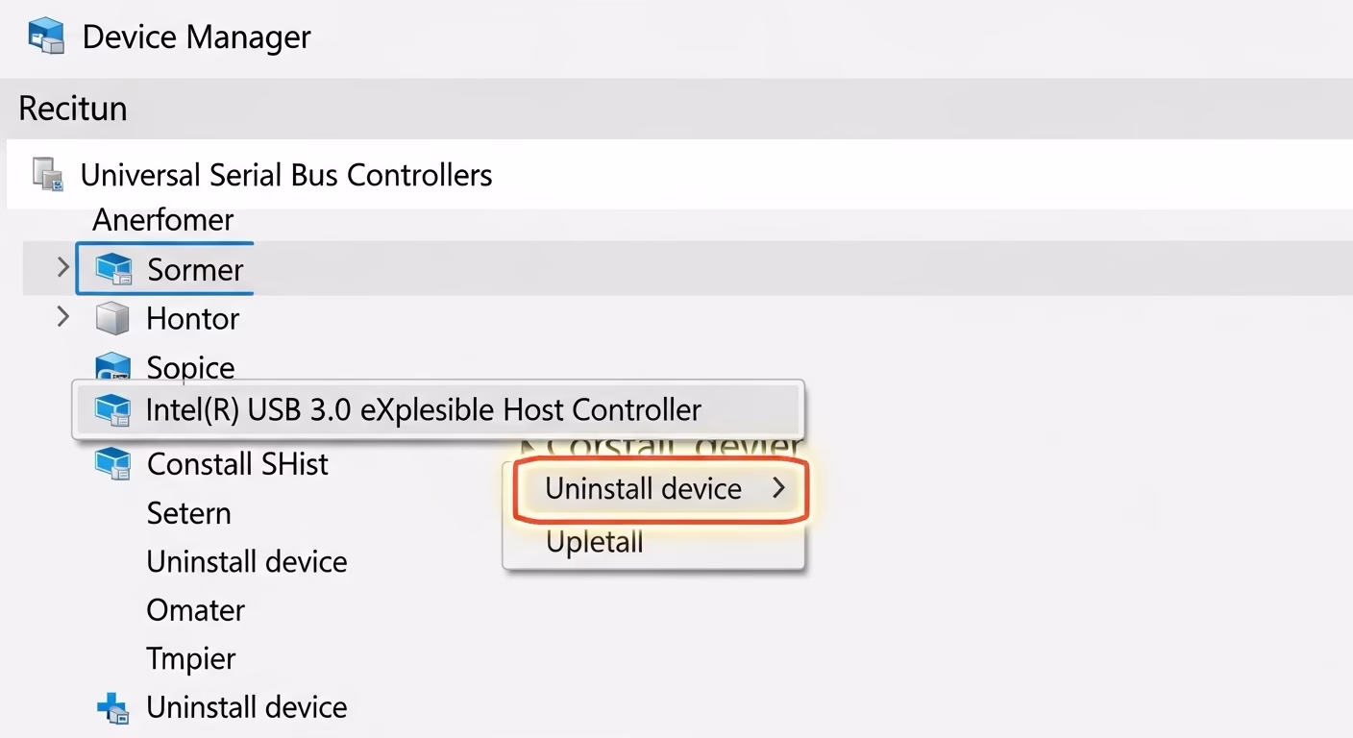The image size is (1353, 738).
Task: Click the Constall SHist device icon
Action: 112,464
